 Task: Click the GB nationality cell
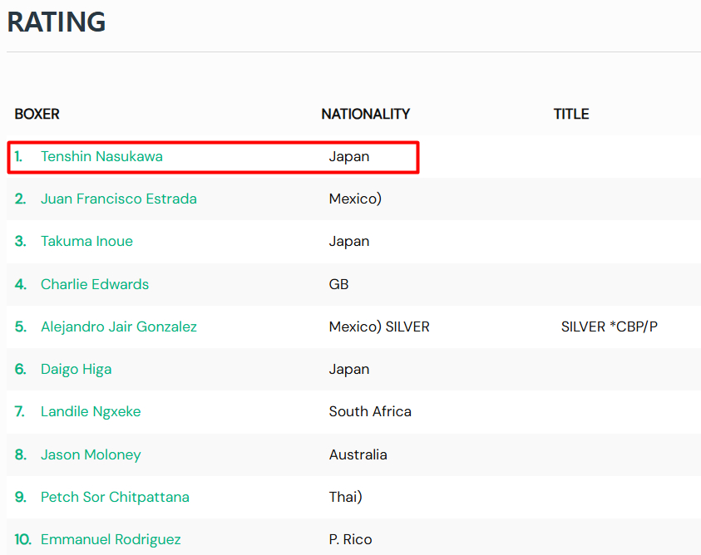click(x=338, y=284)
